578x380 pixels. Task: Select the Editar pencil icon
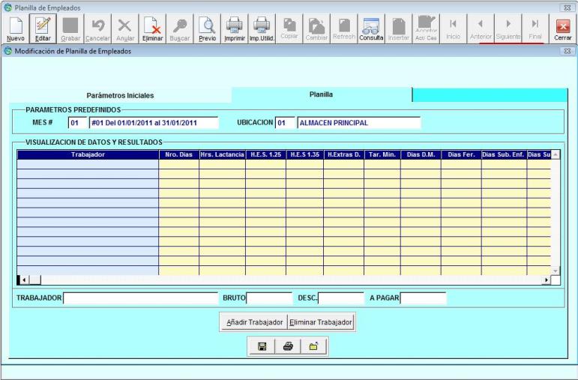[x=43, y=29]
